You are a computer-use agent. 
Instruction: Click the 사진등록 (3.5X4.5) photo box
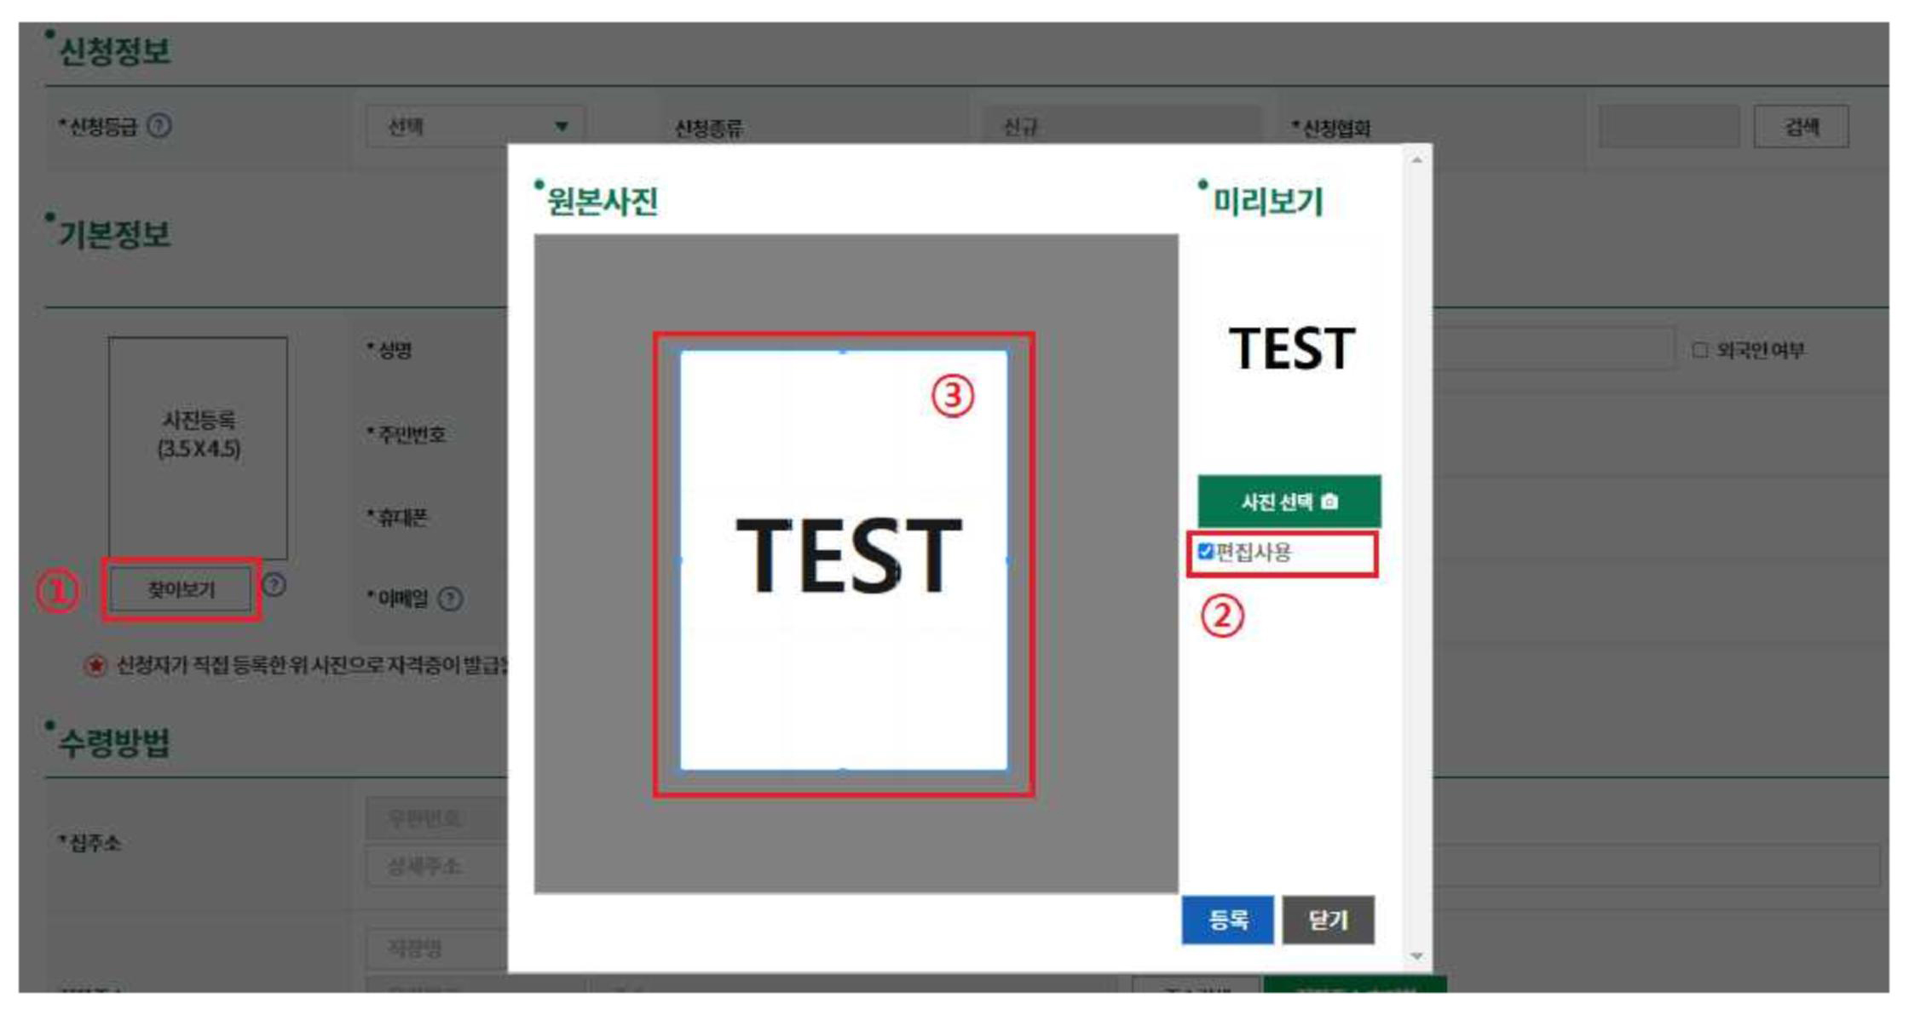(x=198, y=447)
